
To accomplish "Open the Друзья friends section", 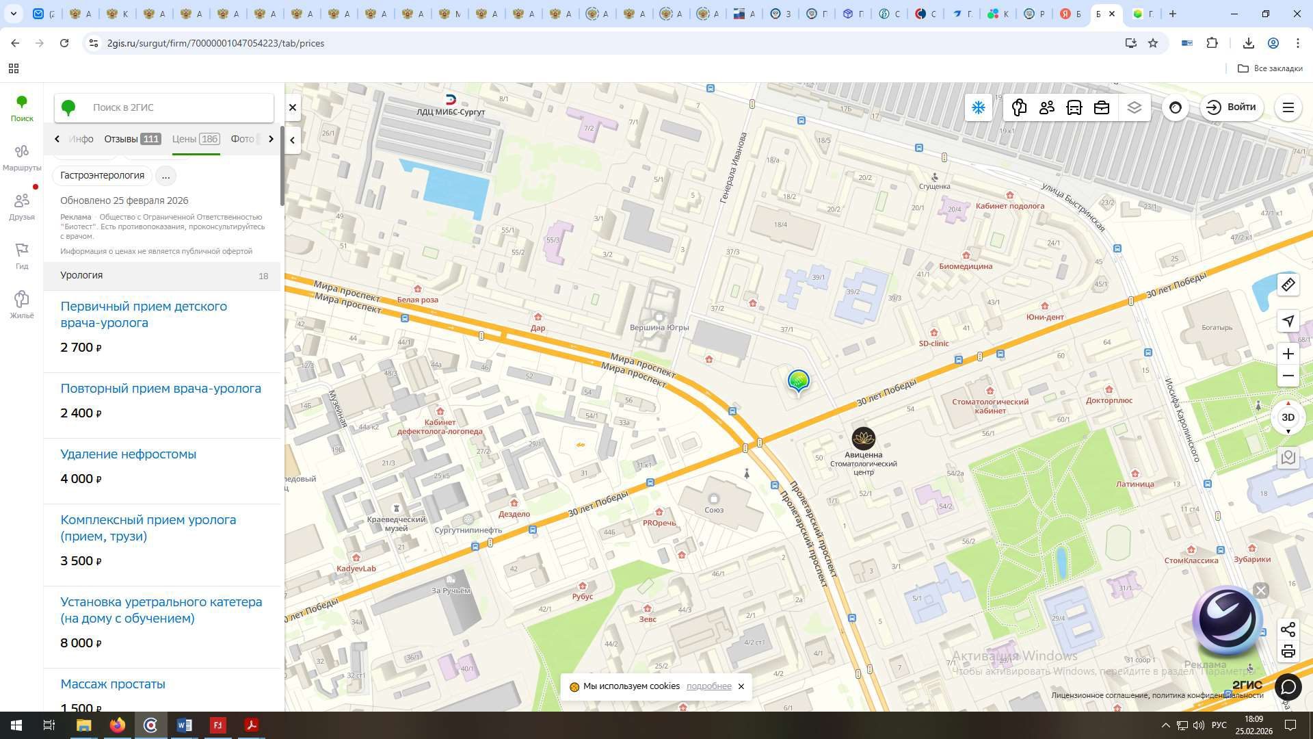I will [22, 207].
